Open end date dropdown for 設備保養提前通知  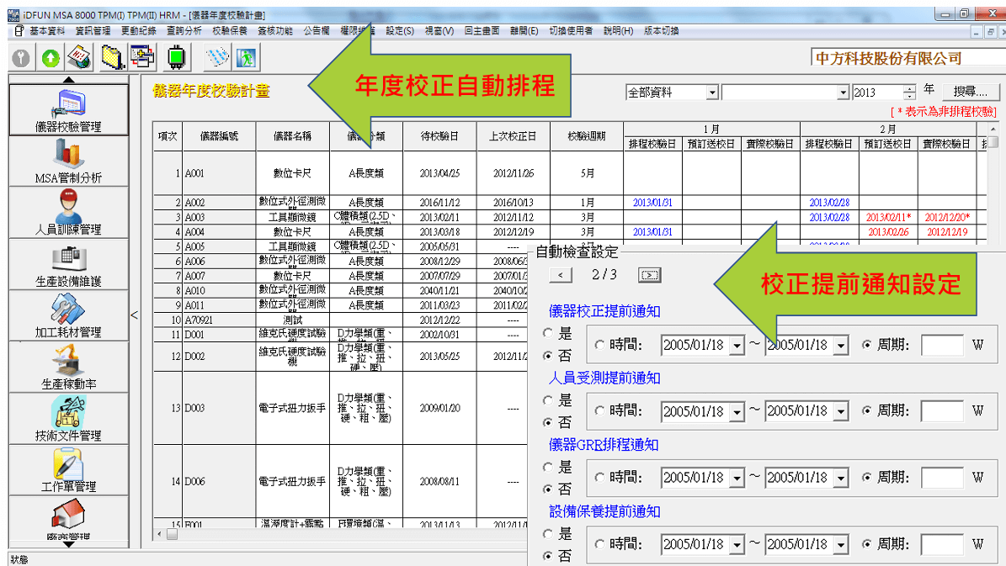tap(840, 544)
